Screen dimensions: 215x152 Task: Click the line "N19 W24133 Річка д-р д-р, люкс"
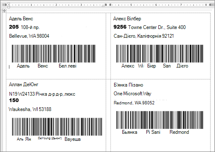[x=42, y=94]
